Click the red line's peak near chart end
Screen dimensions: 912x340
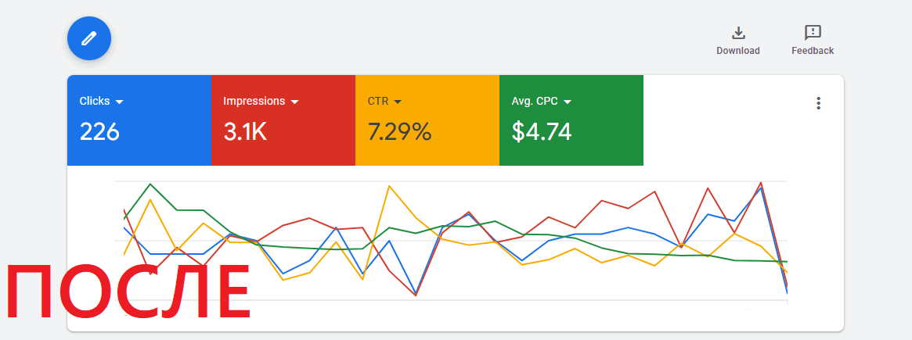[760, 183]
